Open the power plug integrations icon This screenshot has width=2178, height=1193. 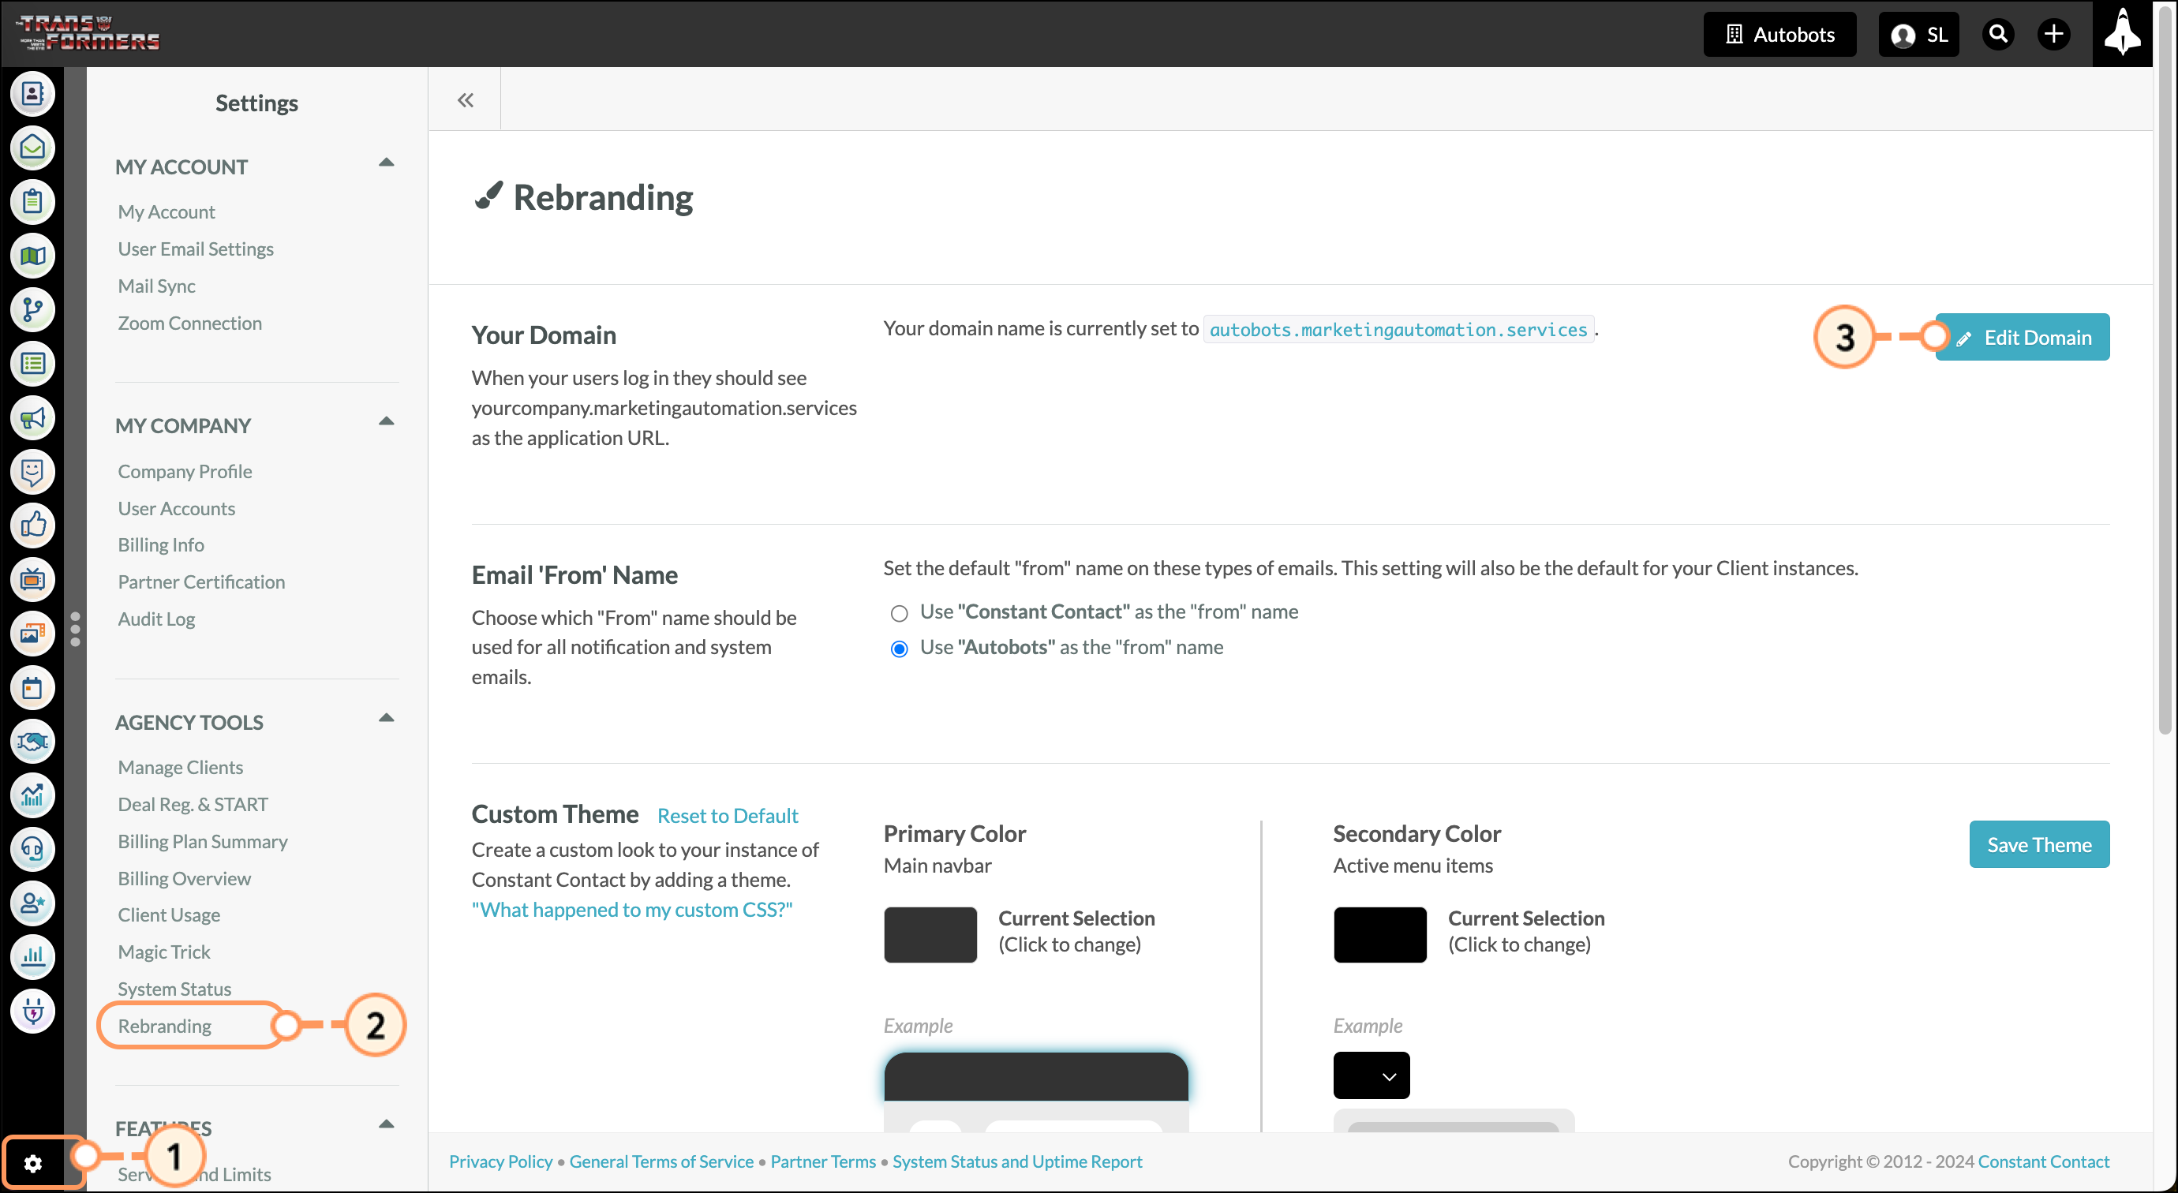[32, 1012]
